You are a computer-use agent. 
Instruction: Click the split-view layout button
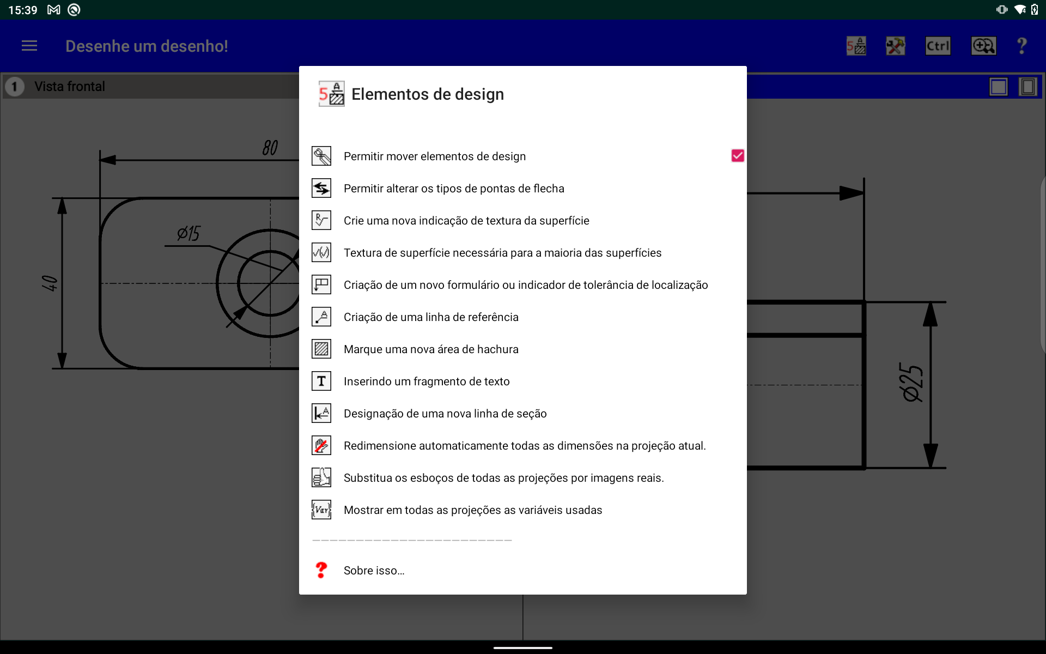point(1027,87)
